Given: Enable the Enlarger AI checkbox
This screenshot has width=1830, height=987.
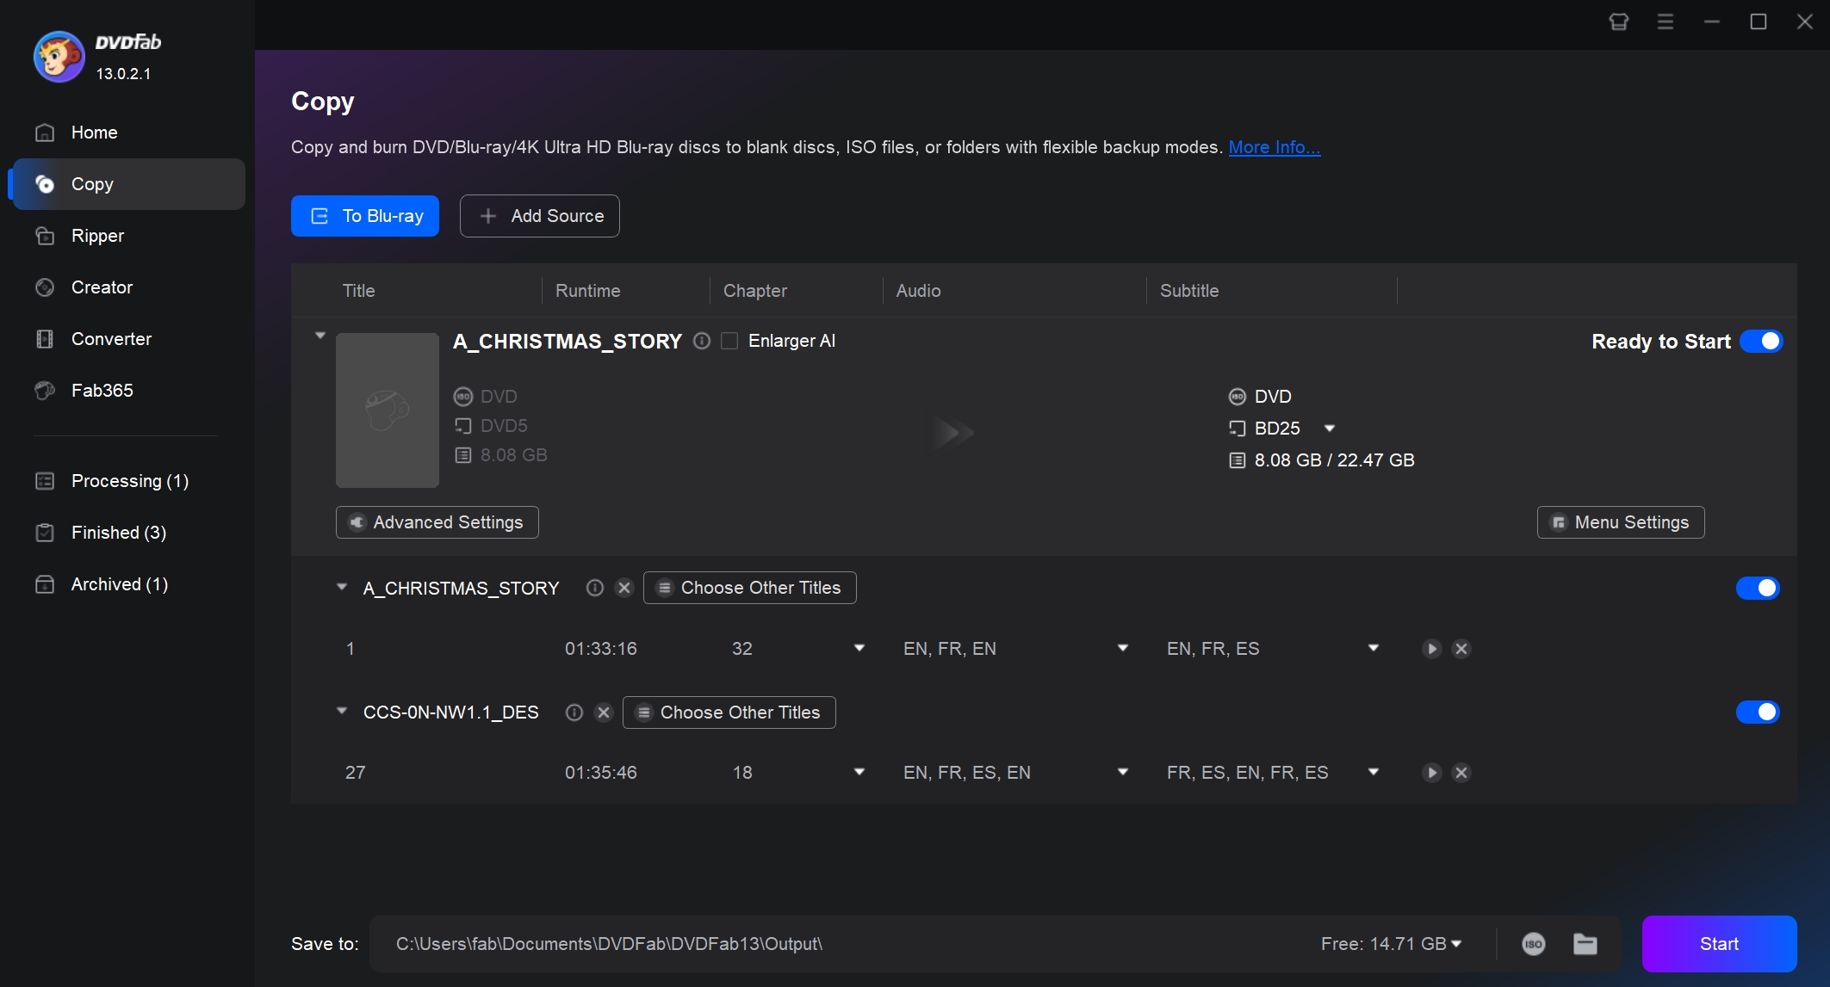Looking at the screenshot, I should pyautogui.click(x=729, y=341).
